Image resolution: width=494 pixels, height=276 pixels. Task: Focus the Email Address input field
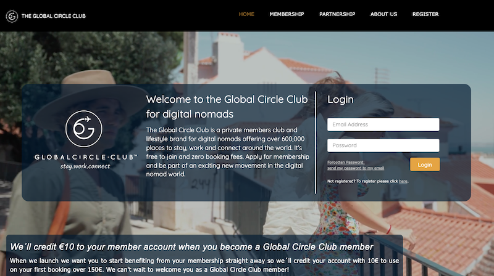[x=383, y=124]
